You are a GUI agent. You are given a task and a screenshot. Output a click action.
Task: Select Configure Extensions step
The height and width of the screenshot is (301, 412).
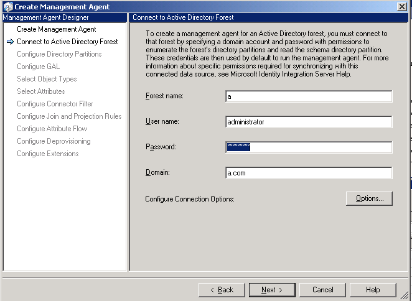pyautogui.click(x=48, y=154)
